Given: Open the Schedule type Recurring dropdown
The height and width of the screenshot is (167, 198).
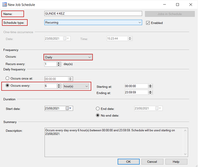Looking at the screenshot, I should 93,22.
